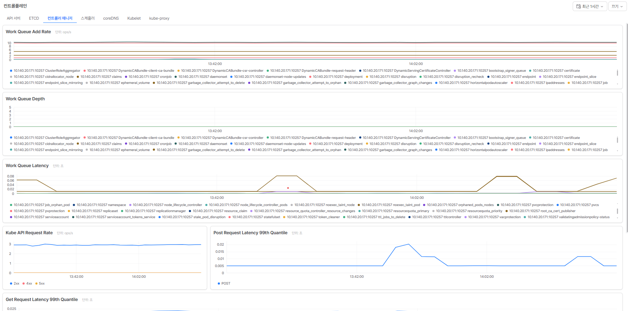Toggle ClusterRoleAggregator series in Work Queue Add Rate legend

[45, 71]
